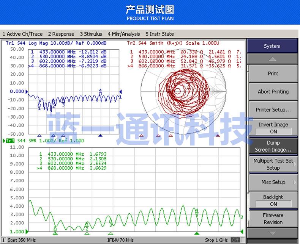The height and width of the screenshot is (244, 300).
Task: Open Printer Setup softkey
Action: coord(273,110)
